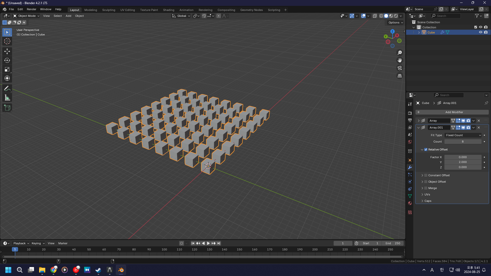Click the outliner Search field
The height and width of the screenshot is (276, 491).
pos(445,16)
